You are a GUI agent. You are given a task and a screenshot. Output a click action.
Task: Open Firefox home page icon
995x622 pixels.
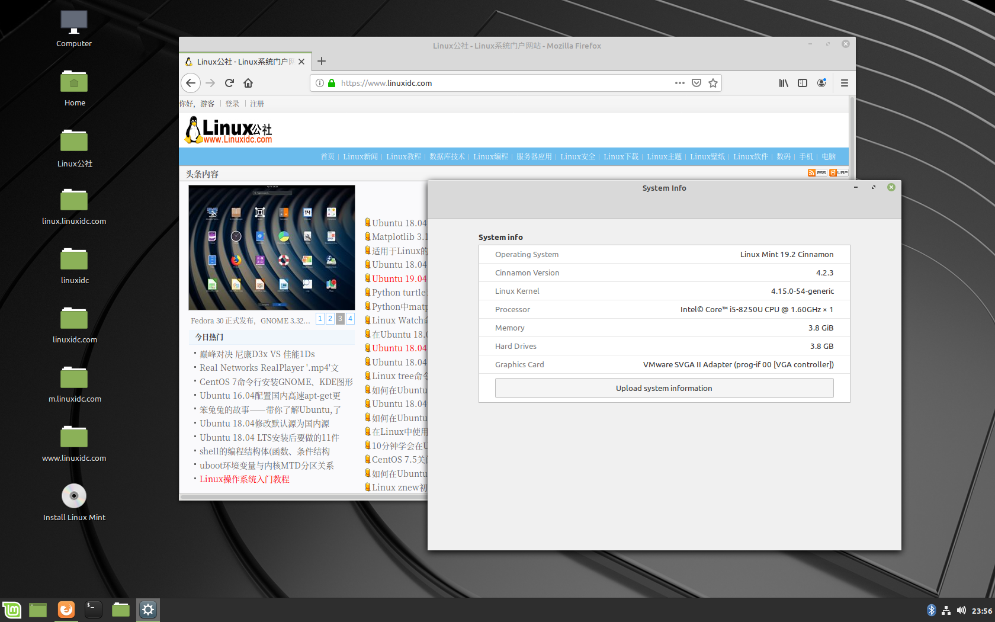[x=248, y=83]
